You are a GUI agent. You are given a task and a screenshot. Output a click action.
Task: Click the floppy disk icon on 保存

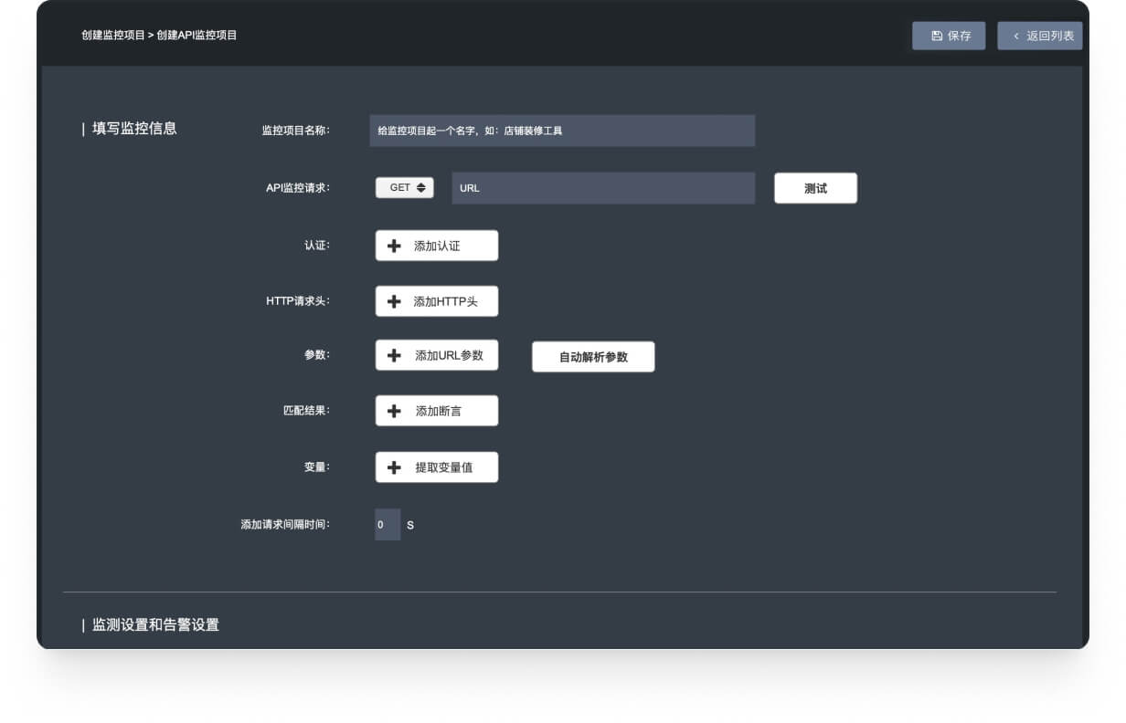tap(936, 36)
